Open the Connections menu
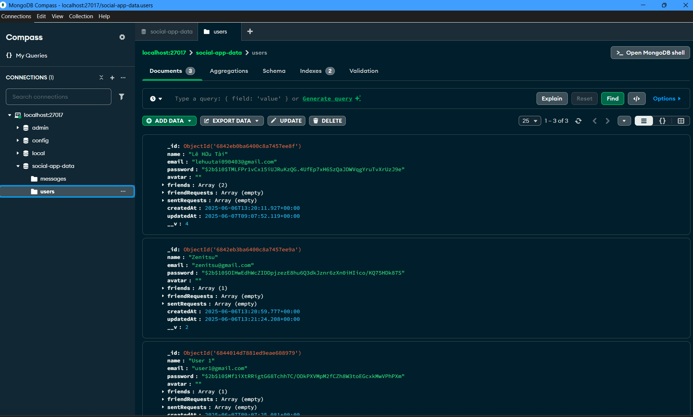693x417 pixels. 16,16
